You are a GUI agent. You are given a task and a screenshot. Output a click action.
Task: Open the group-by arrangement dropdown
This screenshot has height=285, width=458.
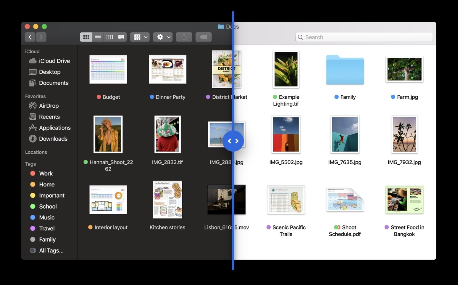140,37
